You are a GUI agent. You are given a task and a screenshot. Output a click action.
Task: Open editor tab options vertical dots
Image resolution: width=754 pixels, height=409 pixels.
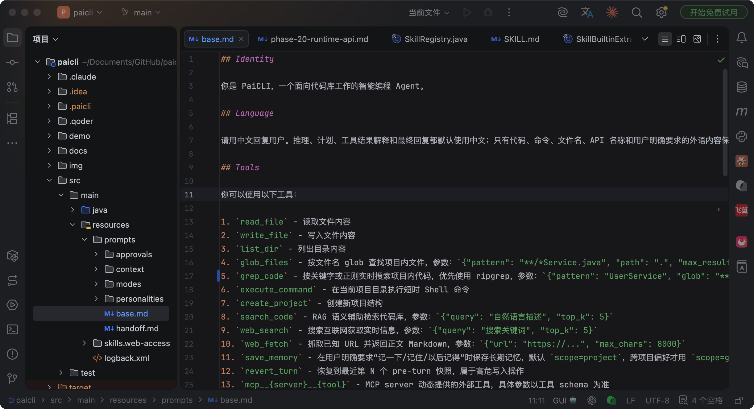coord(718,39)
